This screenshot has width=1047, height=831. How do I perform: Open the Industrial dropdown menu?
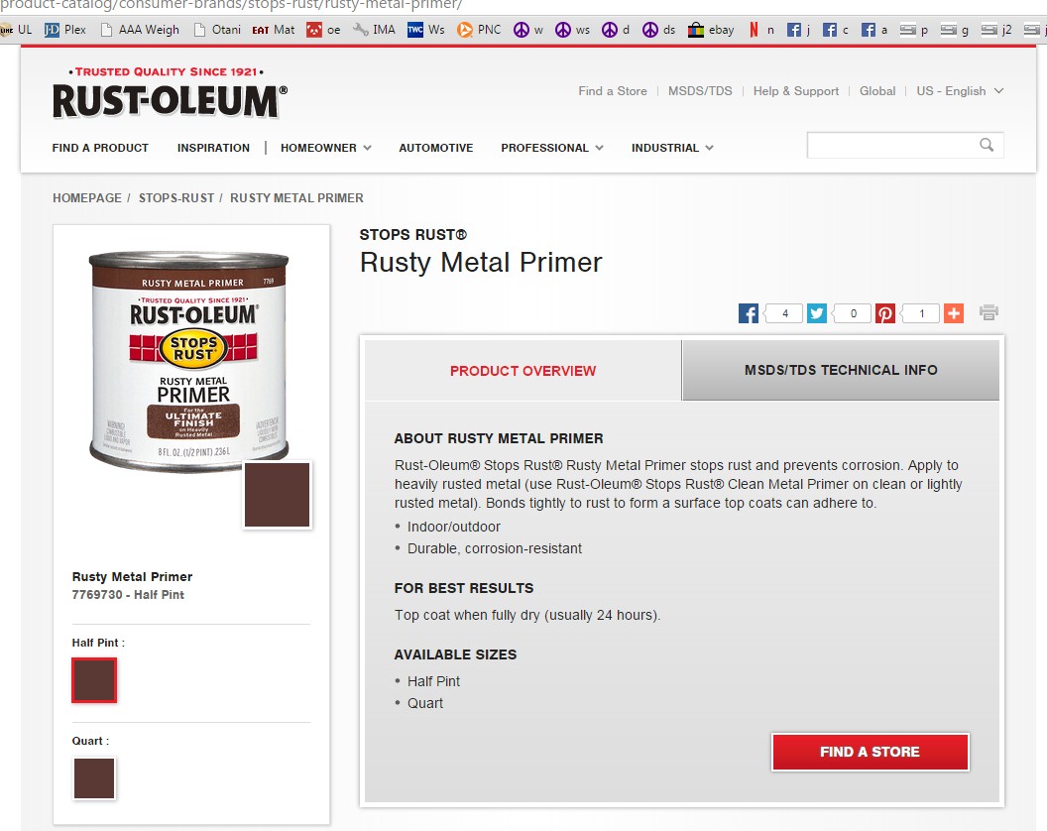672,148
